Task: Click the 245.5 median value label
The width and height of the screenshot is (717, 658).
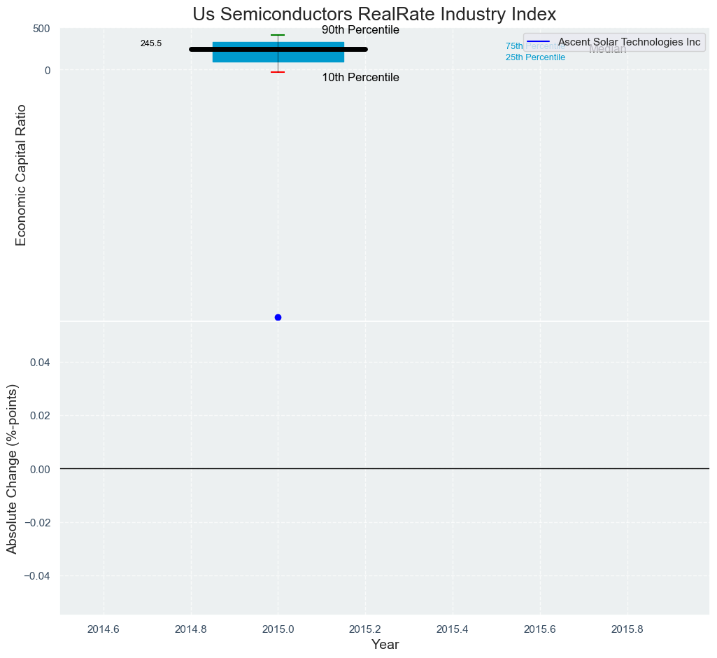Action: tap(150, 43)
